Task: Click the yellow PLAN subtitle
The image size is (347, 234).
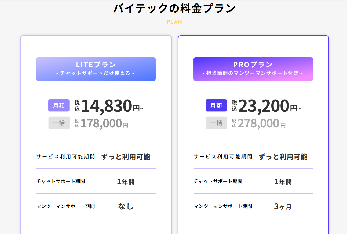Action: click(x=174, y=22)
